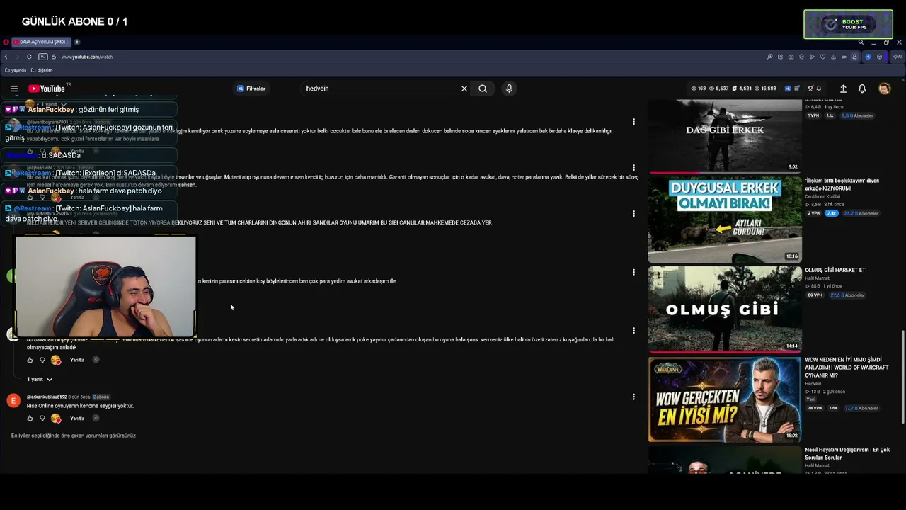Open the browser AI sidebar button
Viewport: 906px width, 510px height.
898,57
